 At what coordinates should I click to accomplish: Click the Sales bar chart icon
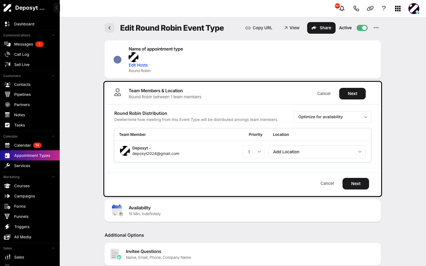[x=7, y=257]
